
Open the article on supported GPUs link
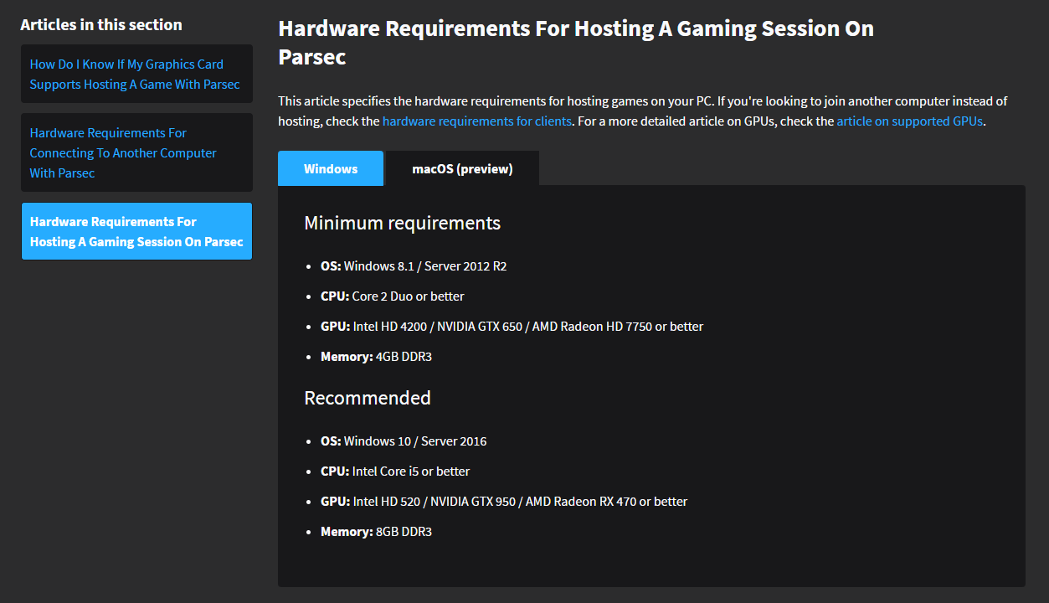coord(910,121)
